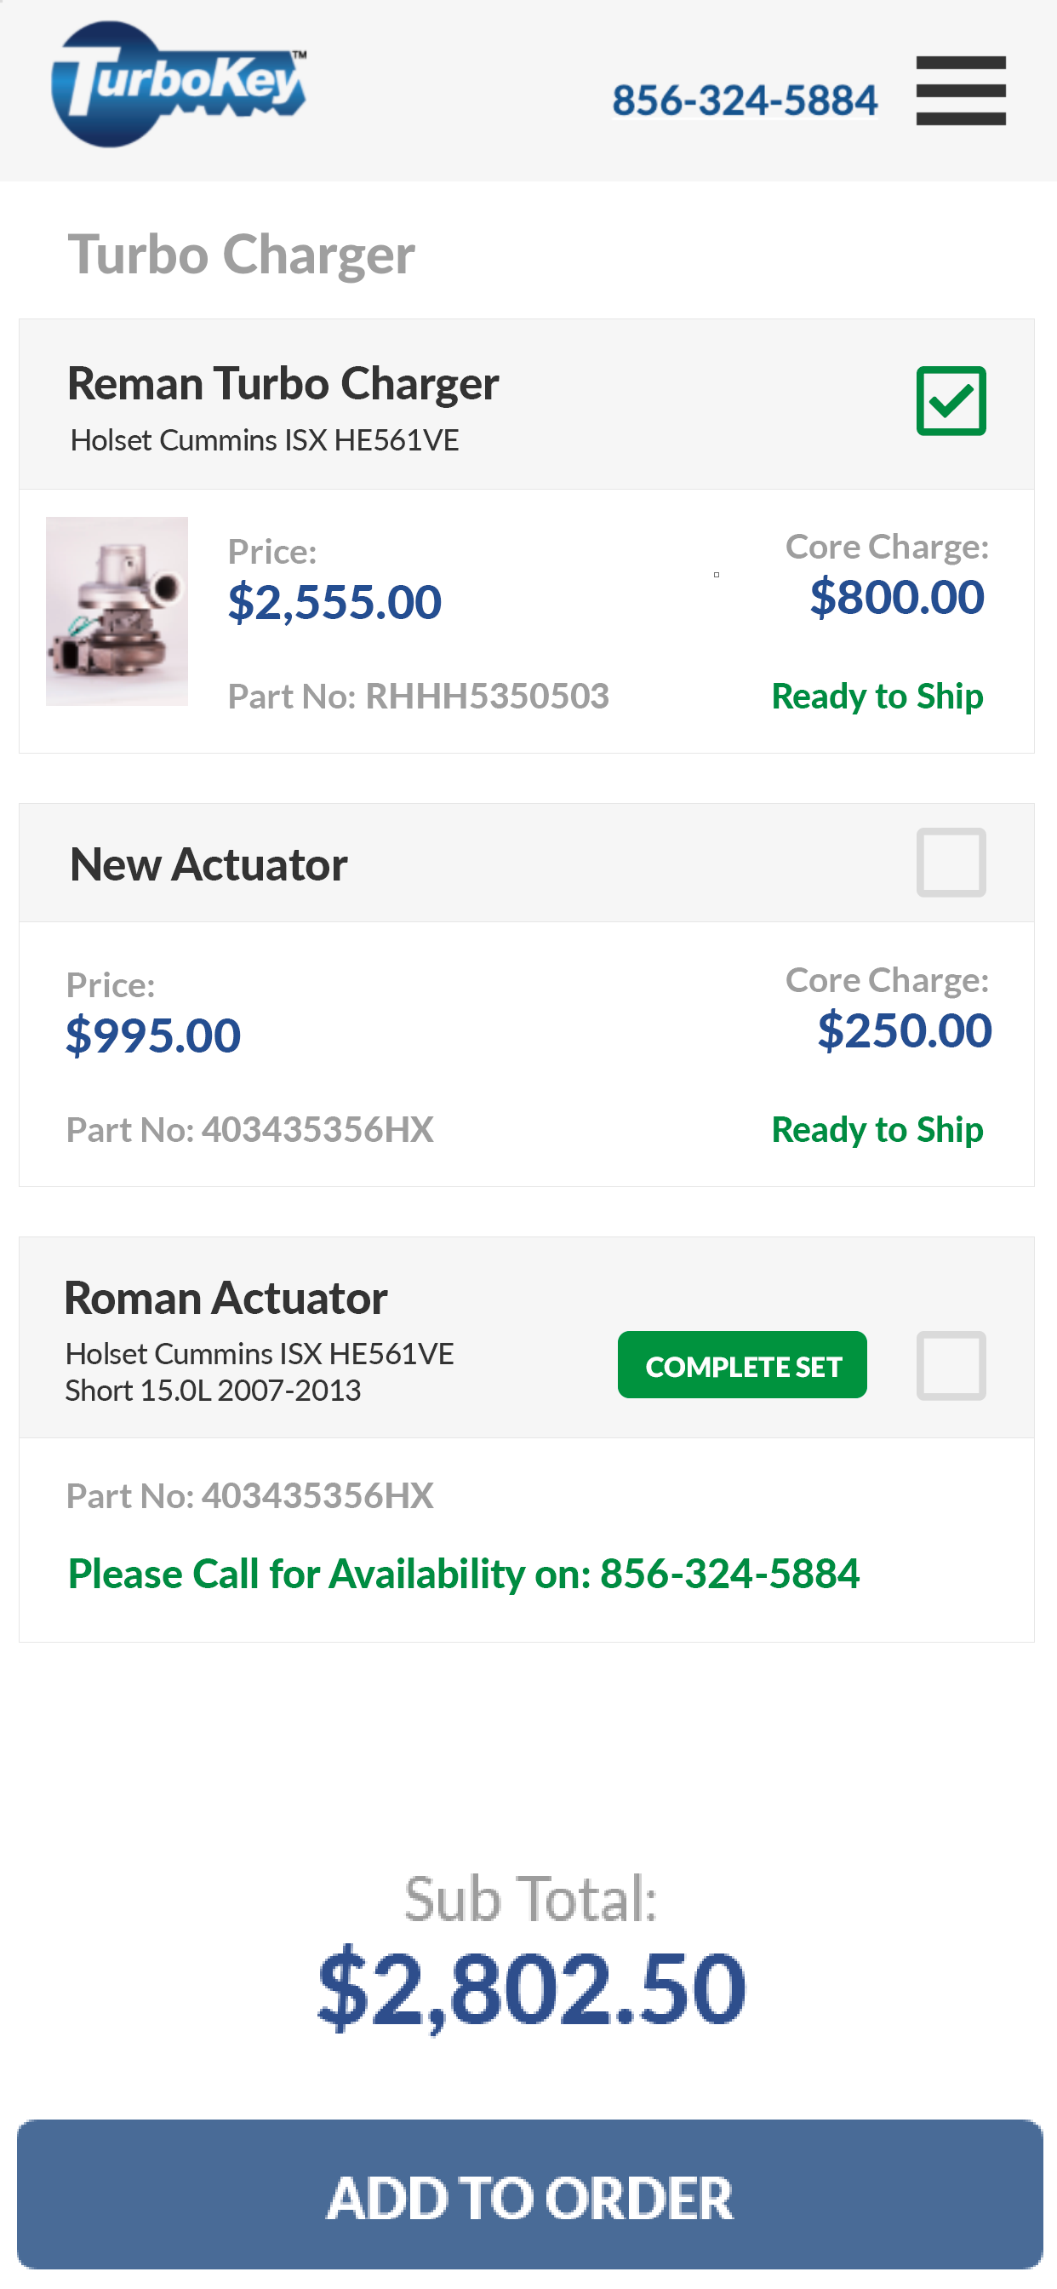Click the New Actuator heading
Screen dimensions: 1057x2289
click(x=208, y=864)
